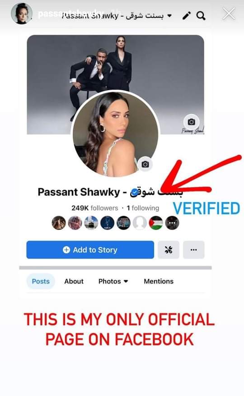Select the Posts tab
The width and height of the screenshot is (244, 396).
point(41,281)
